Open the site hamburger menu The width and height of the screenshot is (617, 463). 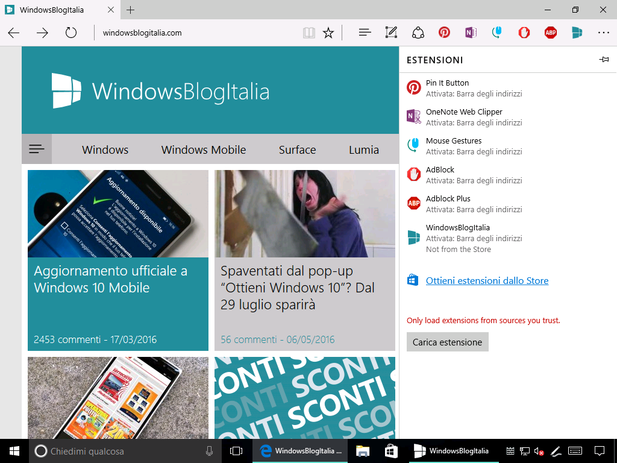coord(37,149)
